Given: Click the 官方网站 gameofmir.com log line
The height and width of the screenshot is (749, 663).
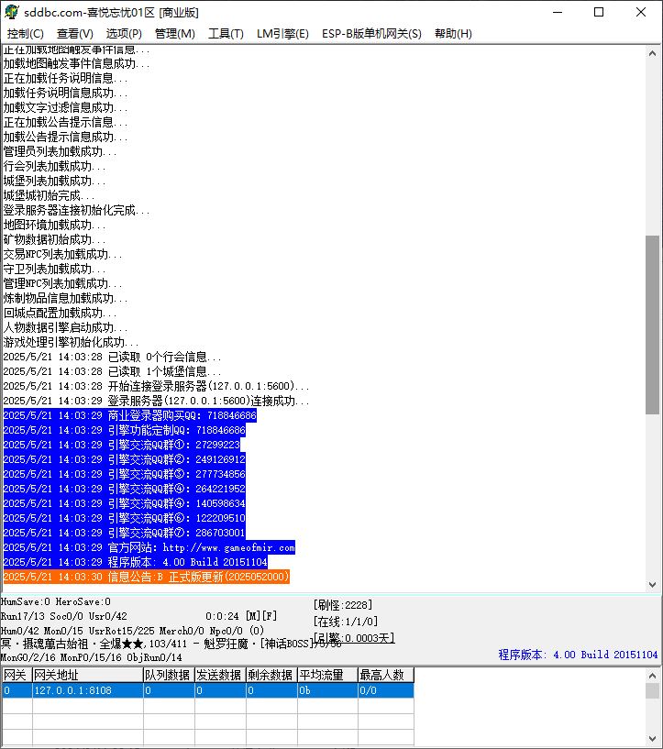Looking at the screenshot, I should 149,547.
